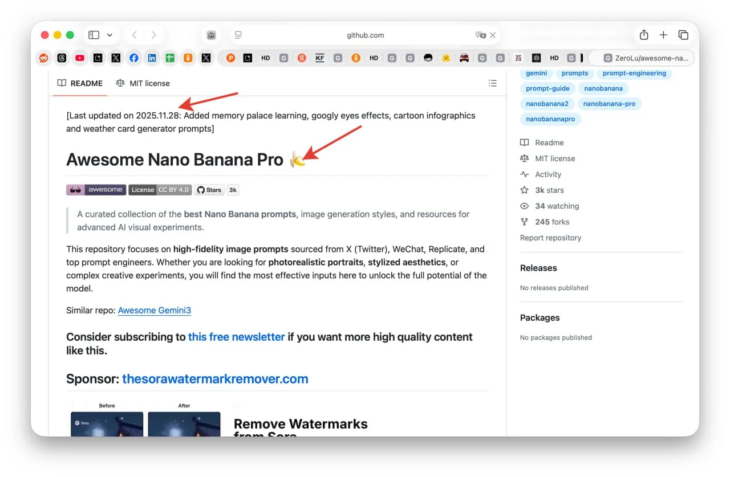The height and width of the screenshot is (477, 730).
Task: Expand the README outline menu
Action: 493,83
